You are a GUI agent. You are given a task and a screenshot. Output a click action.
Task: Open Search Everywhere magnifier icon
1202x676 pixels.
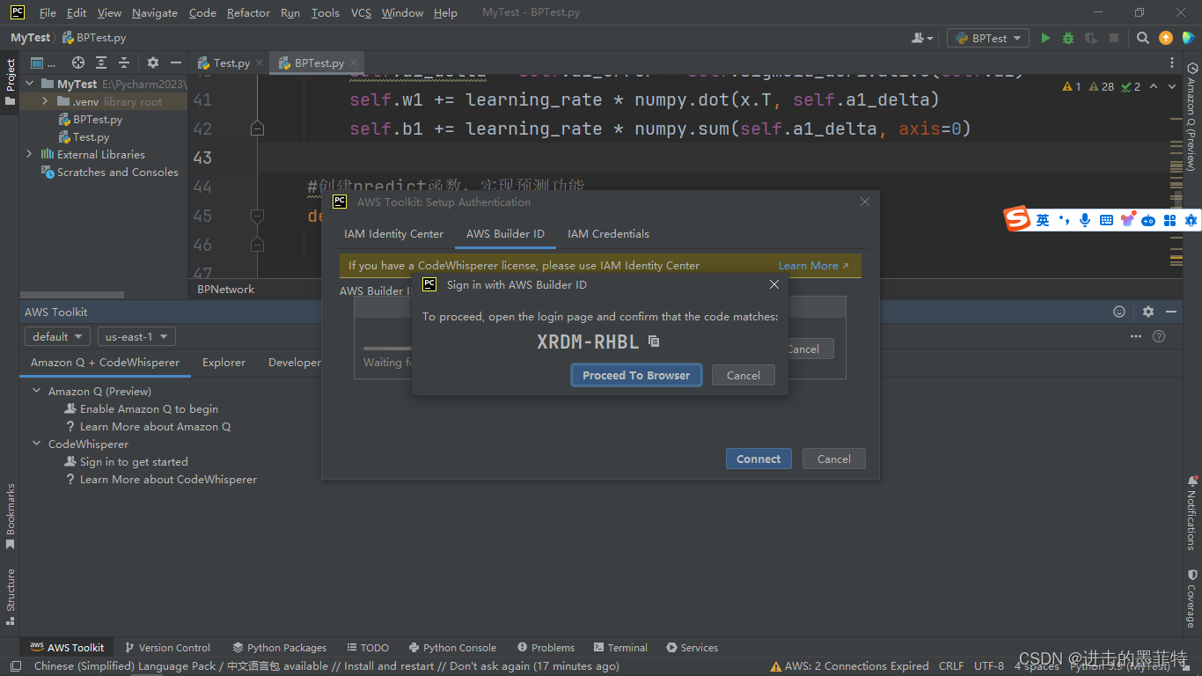[x=1143, y=38]
